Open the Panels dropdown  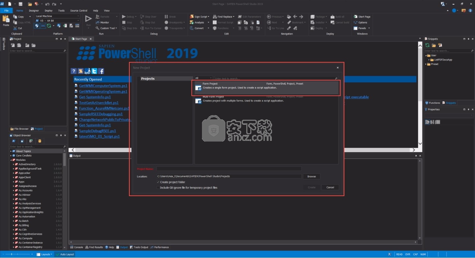click(362, 28)
